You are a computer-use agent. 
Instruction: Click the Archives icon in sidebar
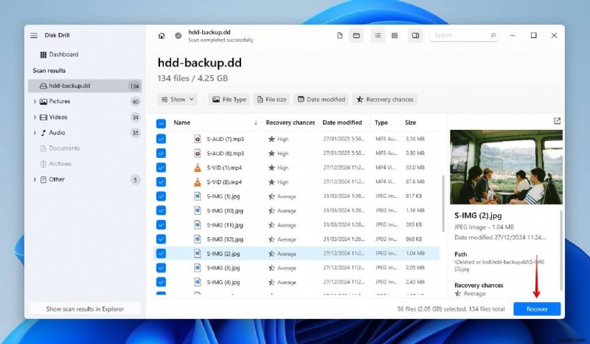coord(44,164)
